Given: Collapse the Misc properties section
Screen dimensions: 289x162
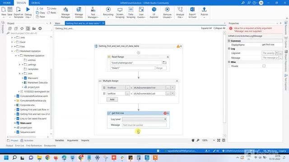Looking at the screenshot, I should tap(229, 62).
